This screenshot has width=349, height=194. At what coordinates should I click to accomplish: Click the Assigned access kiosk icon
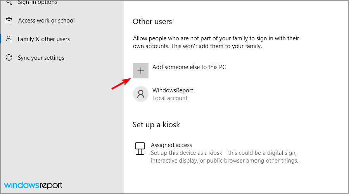click(x=140, y=149)
